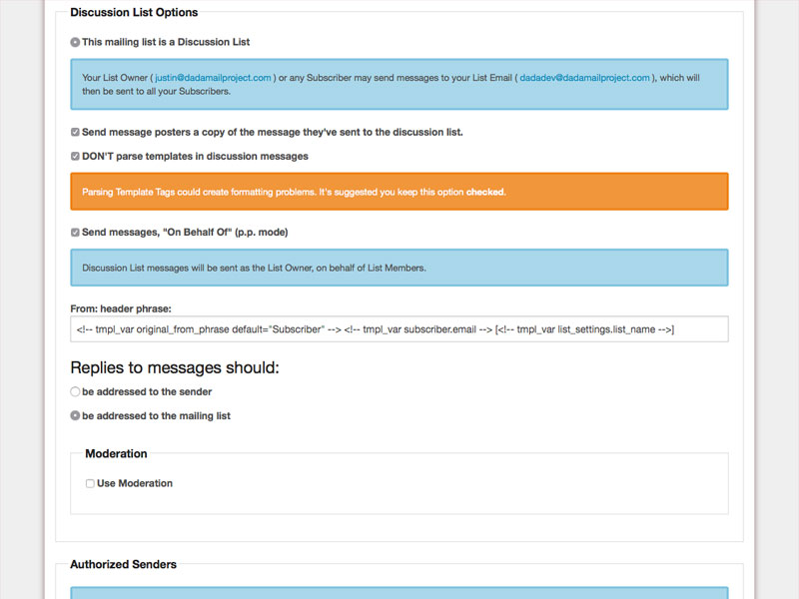Screen dimensions: 799x599
Task: Open the justin@dadamailproject.com list owner link
Action: (213, 77)
